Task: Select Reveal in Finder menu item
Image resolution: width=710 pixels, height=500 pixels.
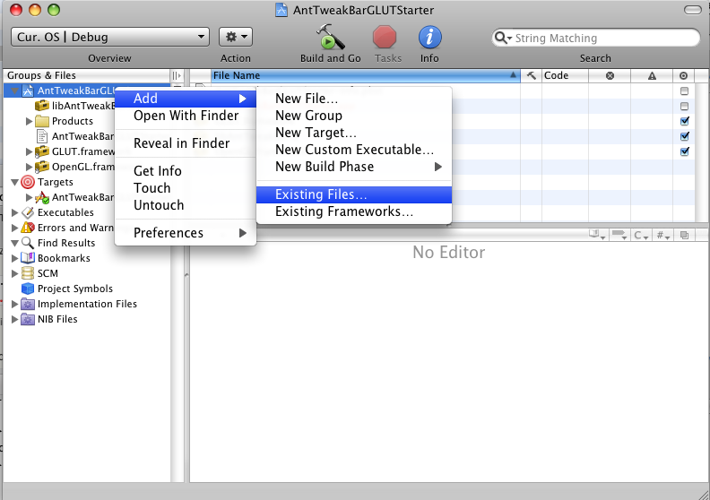Action: 181,143
